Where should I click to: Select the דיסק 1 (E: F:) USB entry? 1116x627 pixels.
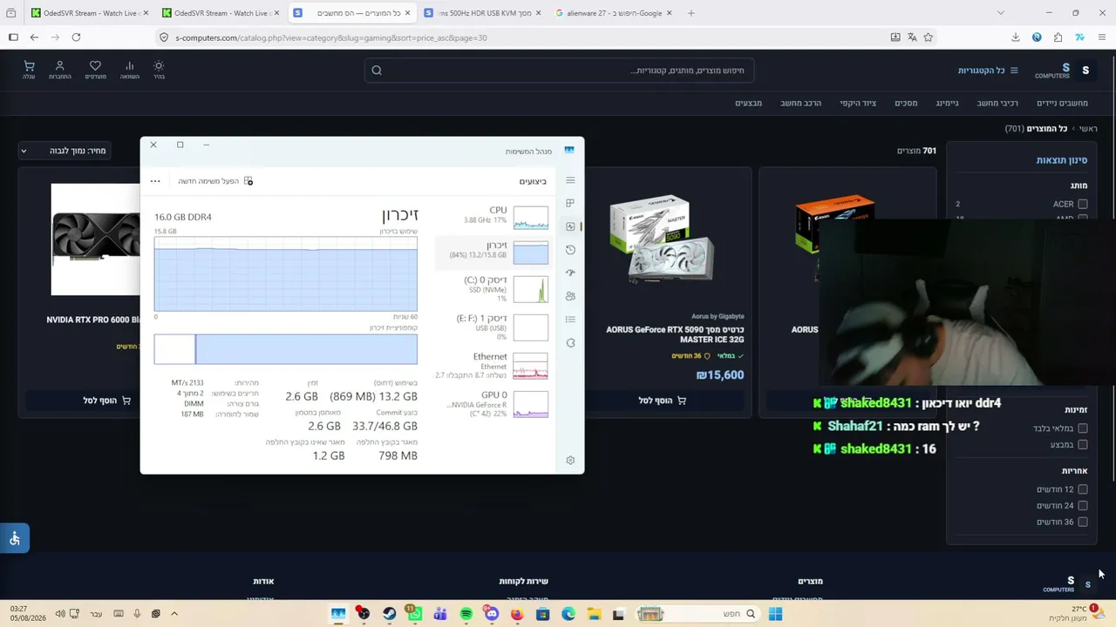(x=493, y=327)
